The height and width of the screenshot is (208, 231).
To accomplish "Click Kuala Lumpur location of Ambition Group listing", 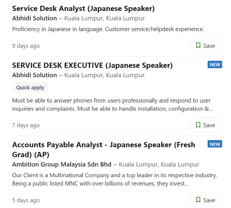I will click(159, 164).
